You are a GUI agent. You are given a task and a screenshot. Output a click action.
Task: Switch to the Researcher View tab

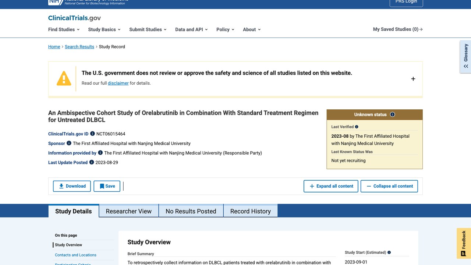click(129, 211)
